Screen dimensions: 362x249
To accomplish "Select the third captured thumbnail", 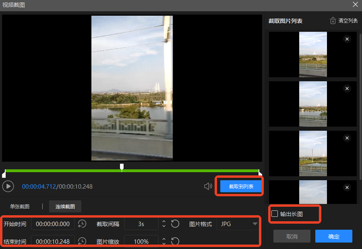I will (x=313, y=154).
